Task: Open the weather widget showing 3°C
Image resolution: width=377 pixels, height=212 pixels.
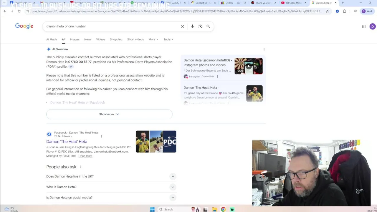Action: click(x=11, y=209)
